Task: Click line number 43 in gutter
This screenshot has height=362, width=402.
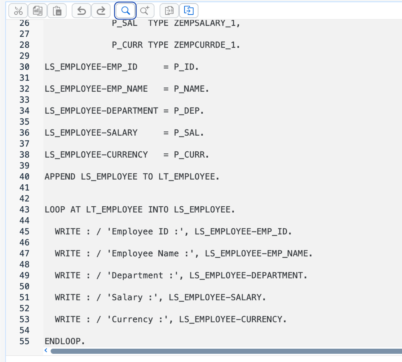Action: click(x=24, y=209)
